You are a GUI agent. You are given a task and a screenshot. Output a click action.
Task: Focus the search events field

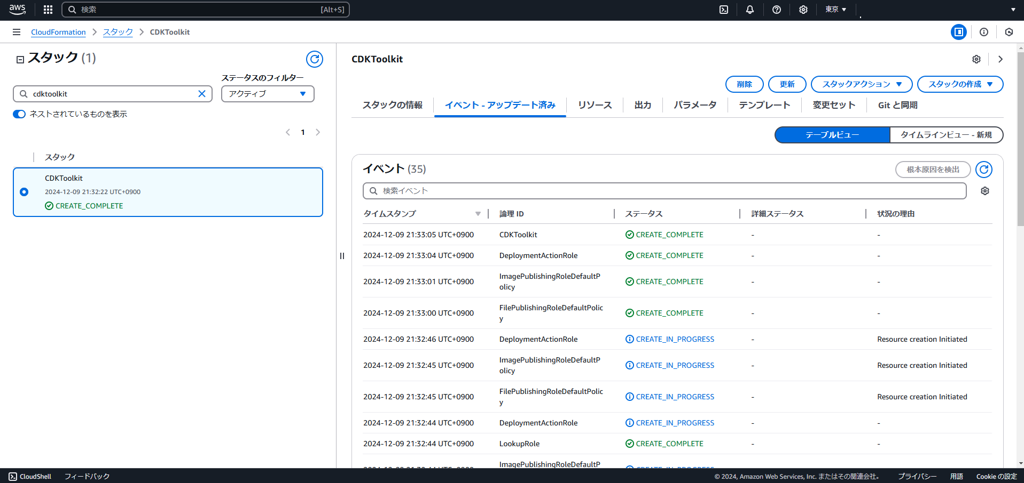tap(665, 191)
